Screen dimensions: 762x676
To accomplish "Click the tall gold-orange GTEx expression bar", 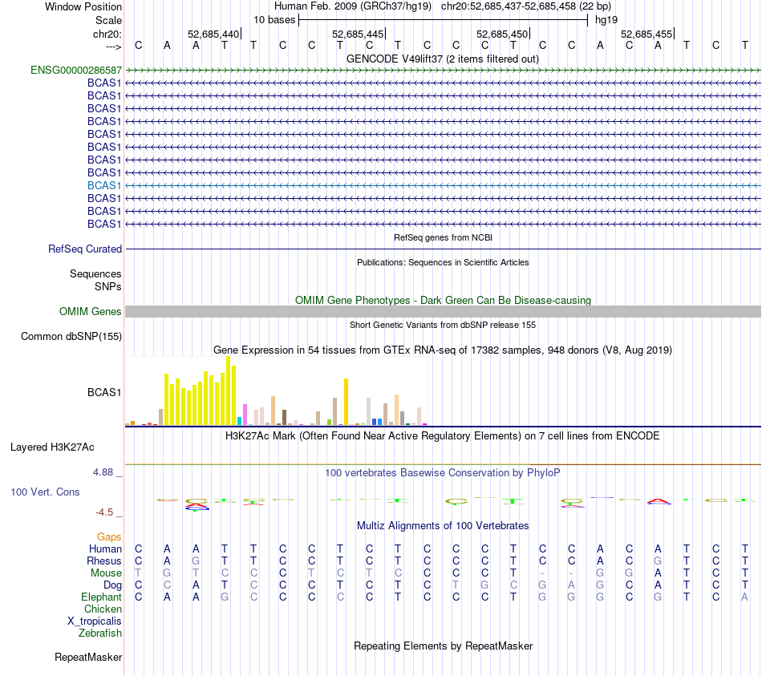I will click(346, 402).
